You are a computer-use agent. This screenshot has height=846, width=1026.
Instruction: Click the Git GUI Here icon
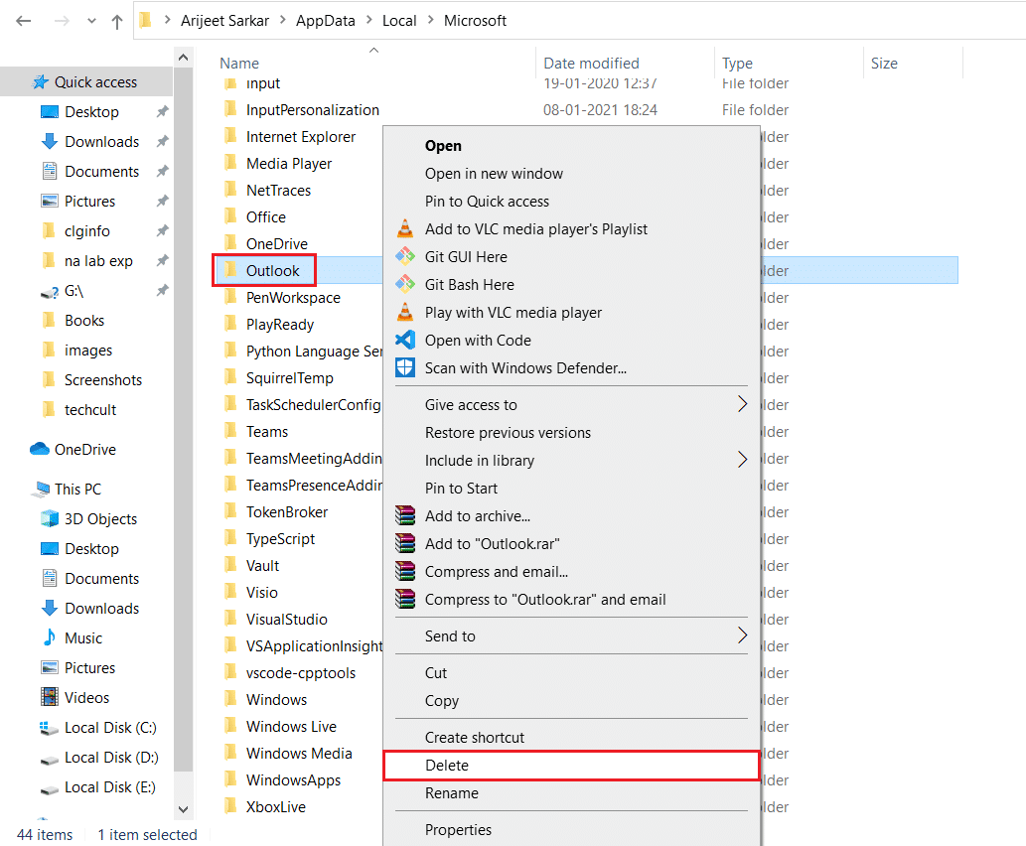point(405,256)
